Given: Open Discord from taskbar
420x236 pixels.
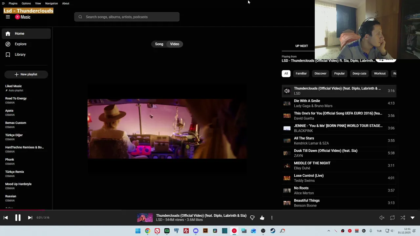Looking at the screenshot, I should (x=196, y=231).
